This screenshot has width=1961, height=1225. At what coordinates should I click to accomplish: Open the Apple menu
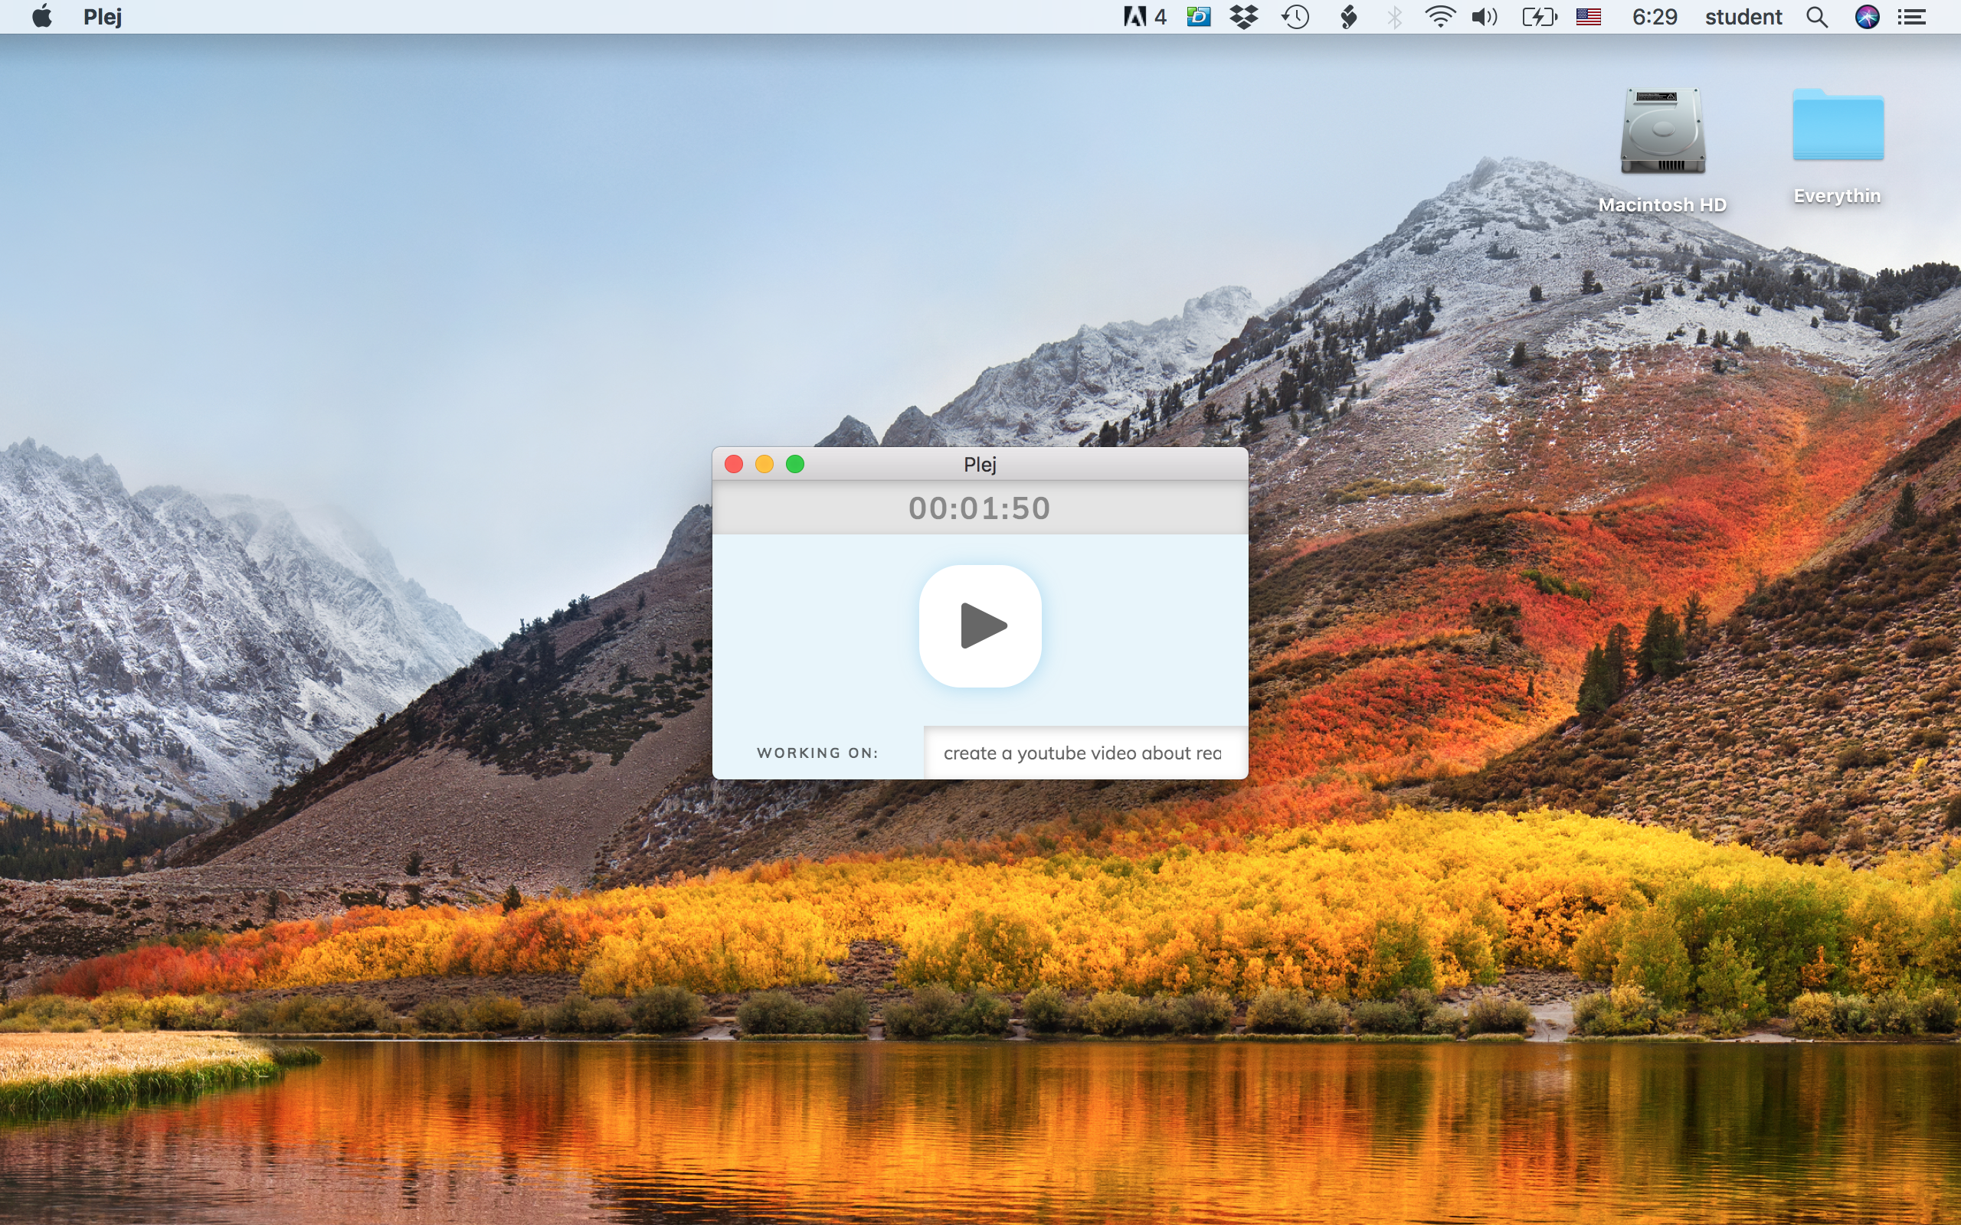pos(42,17)
